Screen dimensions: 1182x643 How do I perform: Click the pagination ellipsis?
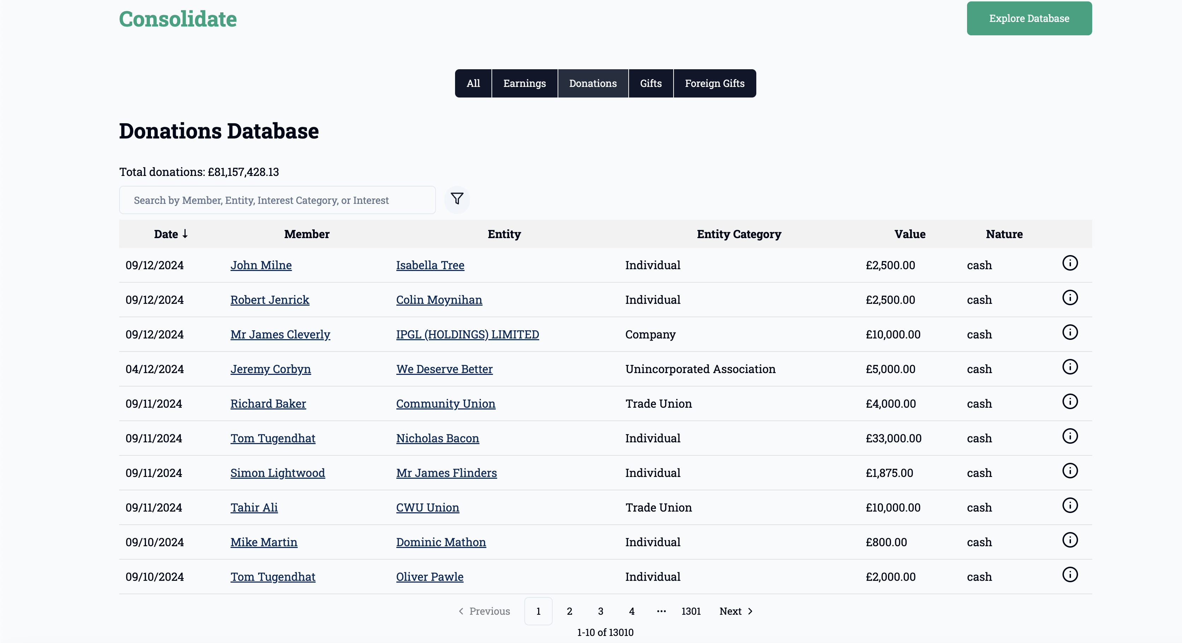(661, 611)
